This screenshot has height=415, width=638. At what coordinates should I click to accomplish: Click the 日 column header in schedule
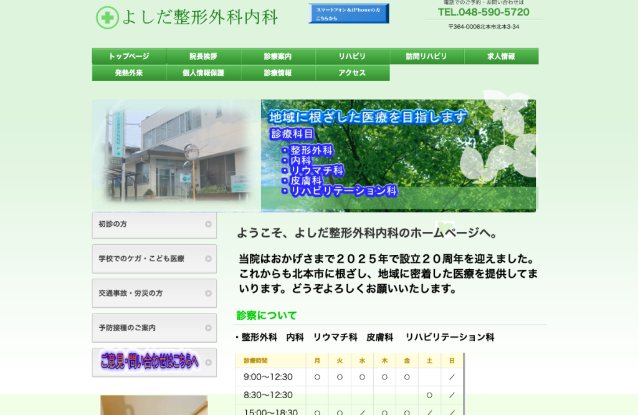click(452, 361)
